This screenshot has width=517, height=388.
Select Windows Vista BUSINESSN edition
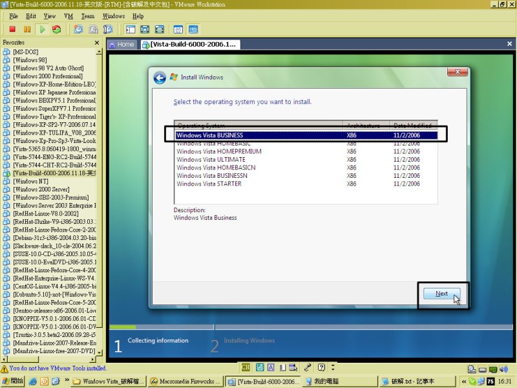click(x=306, y=175)
